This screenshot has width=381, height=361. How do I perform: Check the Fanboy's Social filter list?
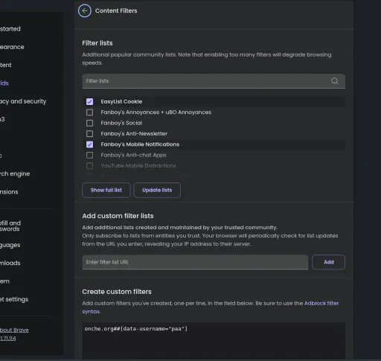click(x=89, y=123)
